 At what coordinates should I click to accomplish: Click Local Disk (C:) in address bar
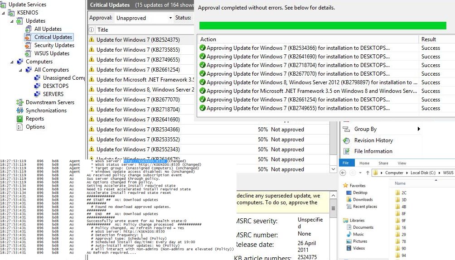point(423,173)
